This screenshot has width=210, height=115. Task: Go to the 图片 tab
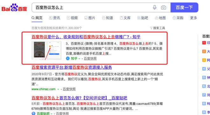pos(90,18)
